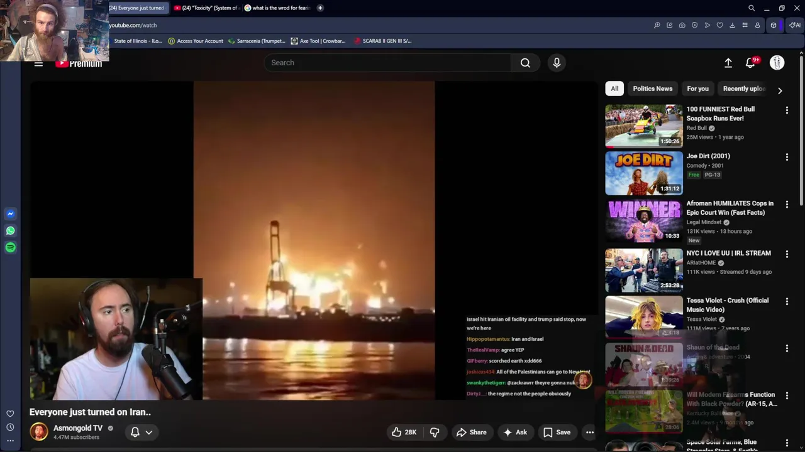Select the For you filter chip

tap(697, 89)
